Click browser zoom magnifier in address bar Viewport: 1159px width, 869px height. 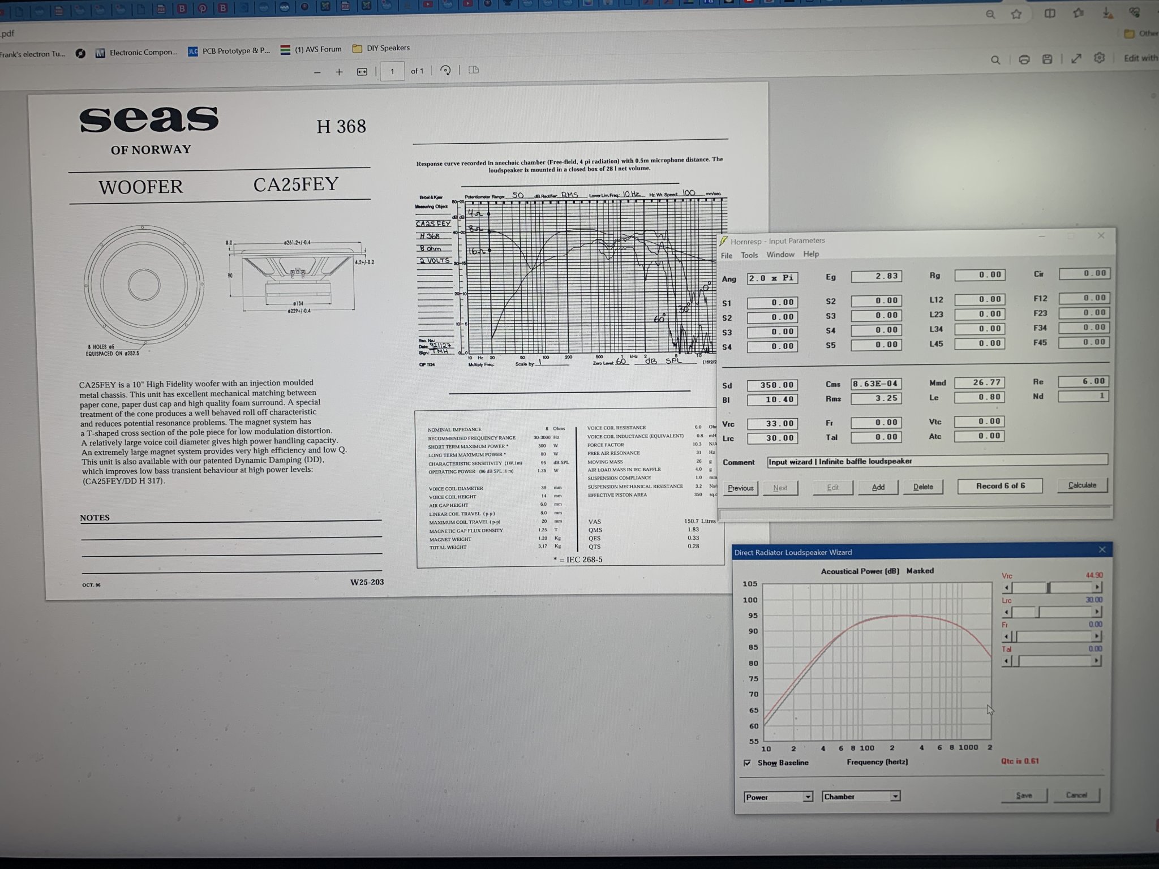click(x=990, y=14)
